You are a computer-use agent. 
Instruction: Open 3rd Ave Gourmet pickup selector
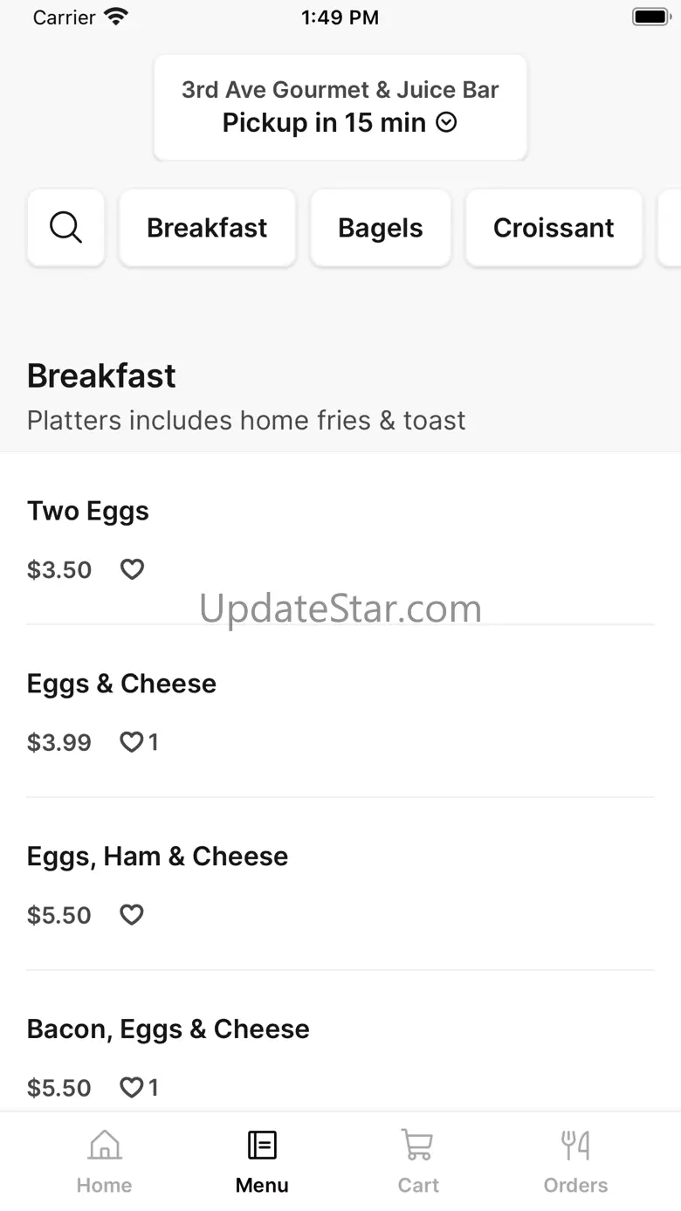point(340,107)
